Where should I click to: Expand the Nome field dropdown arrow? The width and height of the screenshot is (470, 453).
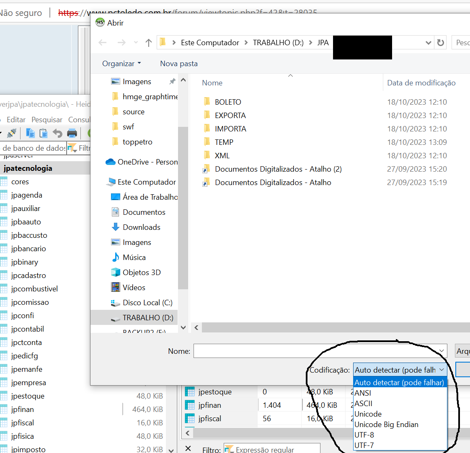442,351
